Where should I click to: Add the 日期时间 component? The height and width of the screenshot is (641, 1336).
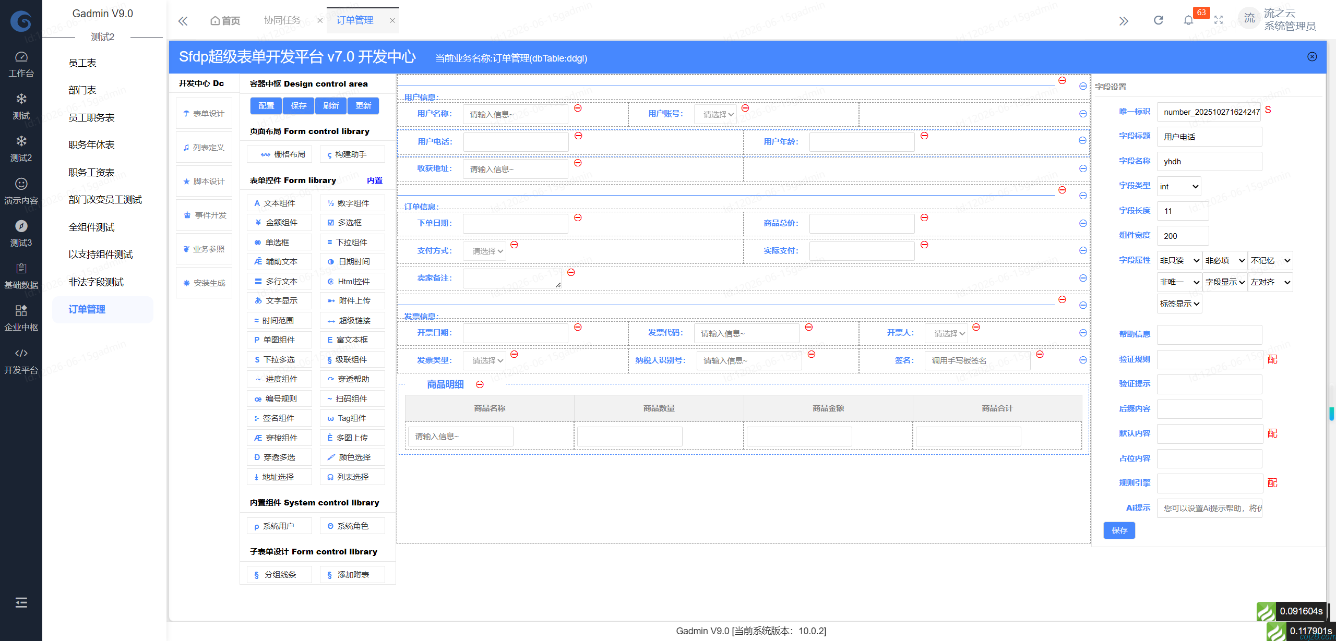352,262
